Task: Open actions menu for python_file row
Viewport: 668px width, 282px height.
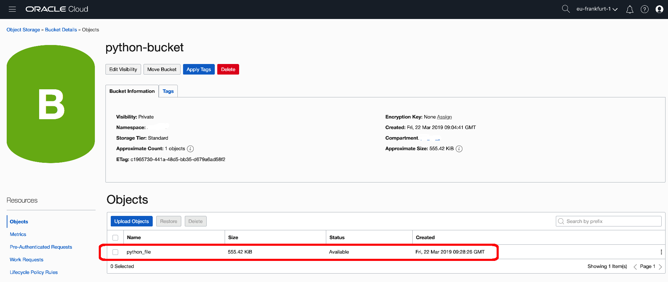Action: pyautogui.click(x=661, y=252)
